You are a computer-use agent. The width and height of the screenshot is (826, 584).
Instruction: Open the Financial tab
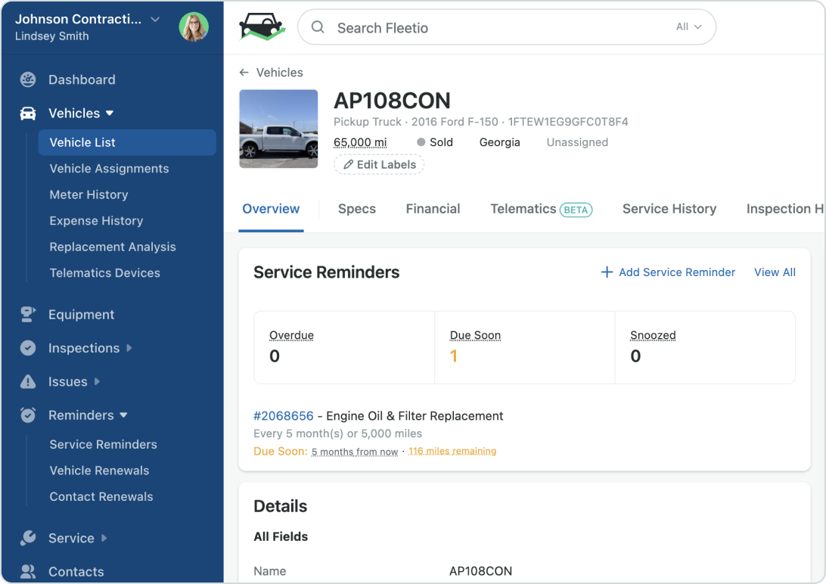[x=433, y=209]
